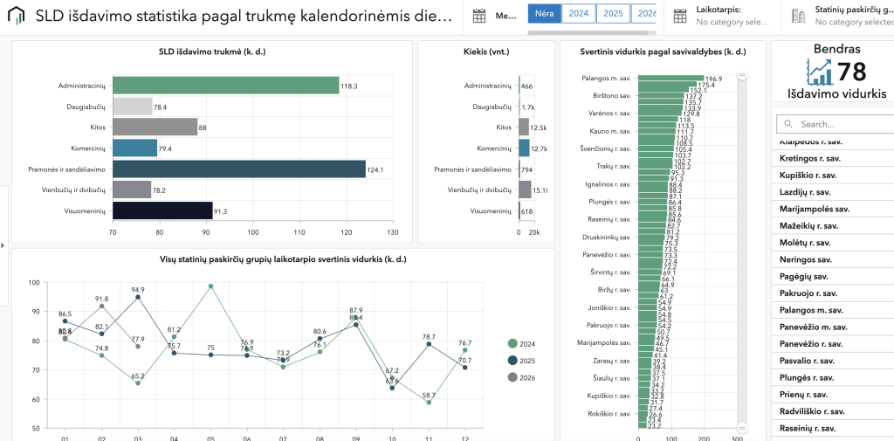Click the Pramonės ir sandėliavimo duration bar
The image size is (894, 441).
point(239,169)
